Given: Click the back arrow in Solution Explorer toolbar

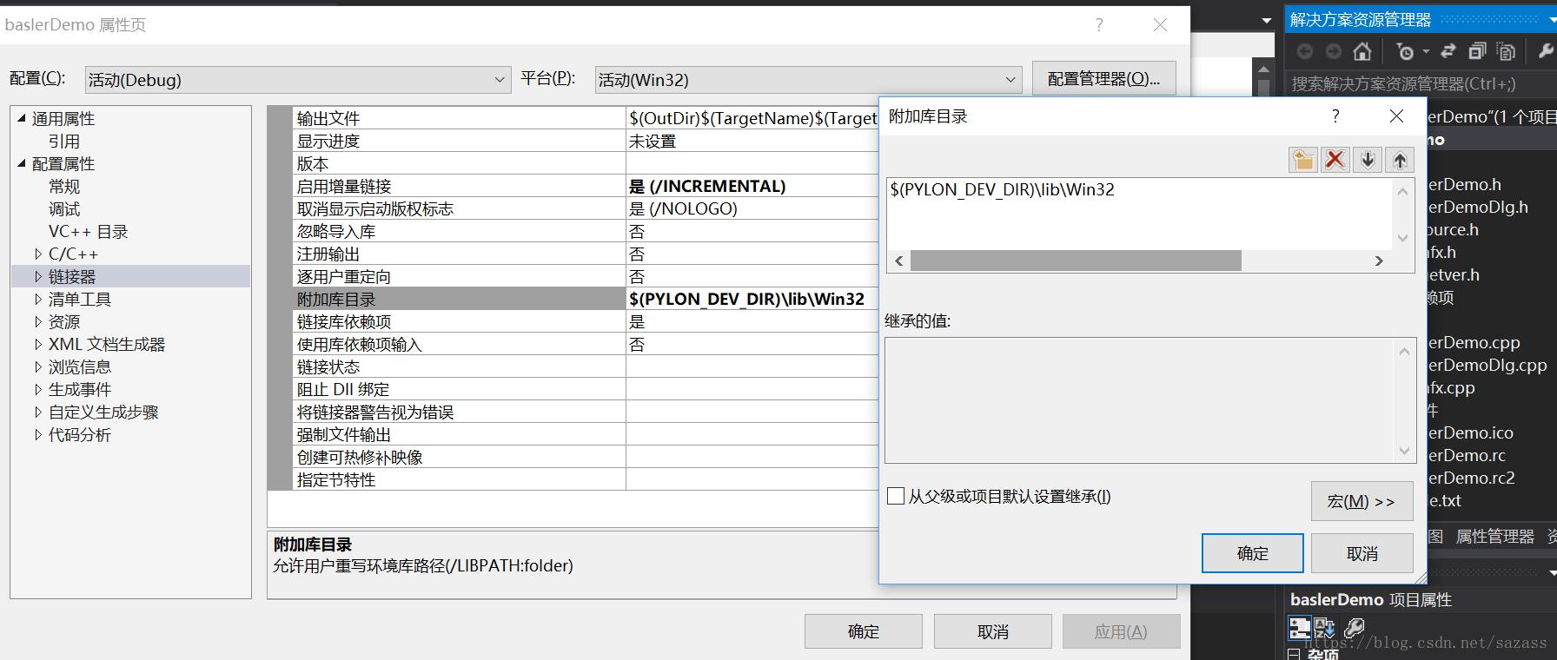Looking at the screenshot, I should click(x=1305, y=51).
